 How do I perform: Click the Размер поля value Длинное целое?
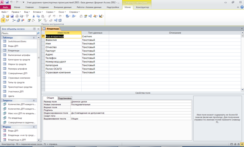point(131,102)
